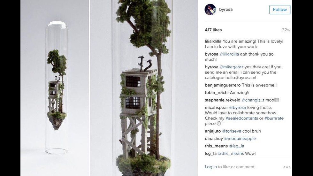Click the small full-tube photo on the left
The height and width of the screenshot is (176, 313).
coord(55,88)
